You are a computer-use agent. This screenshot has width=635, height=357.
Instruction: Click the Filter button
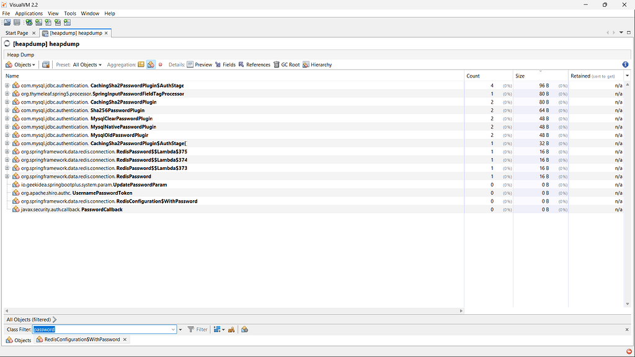point(198,330)
